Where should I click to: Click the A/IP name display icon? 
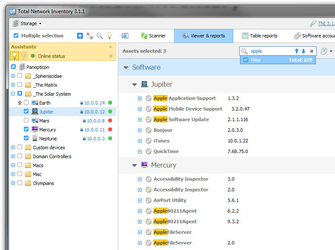[90, 36]
